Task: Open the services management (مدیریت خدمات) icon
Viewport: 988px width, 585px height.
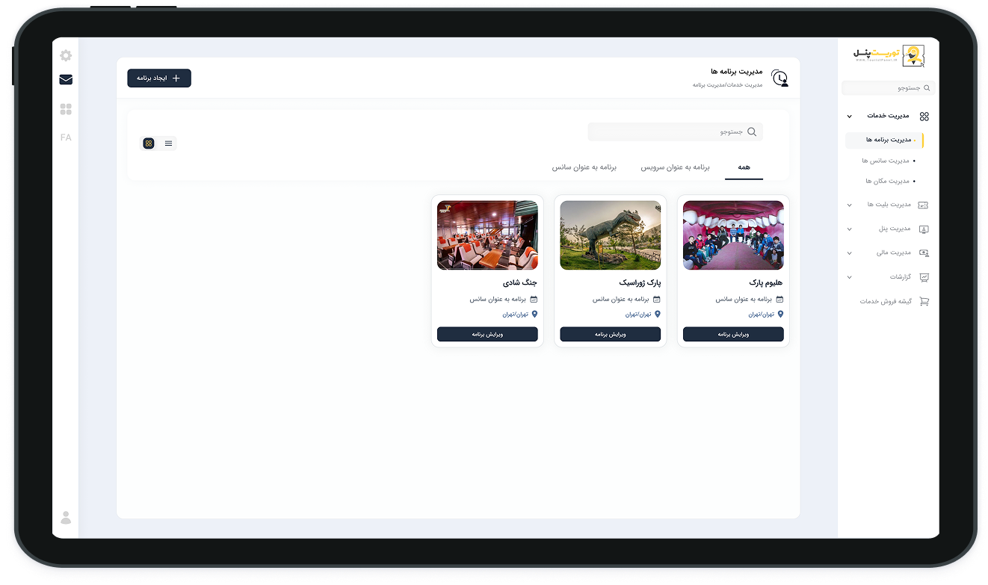Action: (x=925, y=116)
